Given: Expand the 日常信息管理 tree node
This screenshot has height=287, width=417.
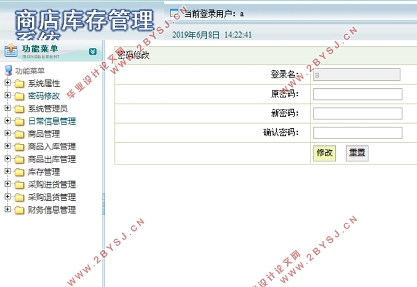Looking at the screenshot, I should point(8,121).
